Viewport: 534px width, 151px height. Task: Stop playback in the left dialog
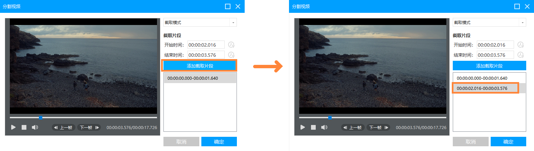click(x=24, y=127)
